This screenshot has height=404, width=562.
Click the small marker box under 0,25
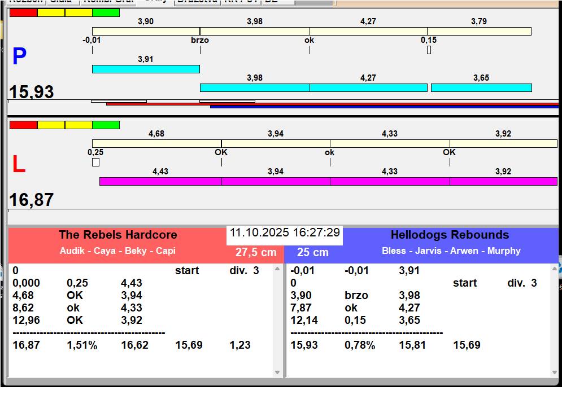tap(95, 163)
